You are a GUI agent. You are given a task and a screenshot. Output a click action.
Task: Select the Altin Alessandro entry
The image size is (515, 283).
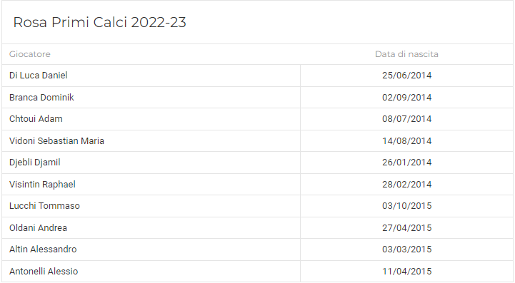(x=43, y=249)
